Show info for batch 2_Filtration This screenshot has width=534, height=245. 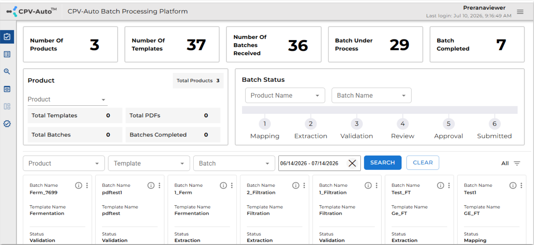pos(296,185)
